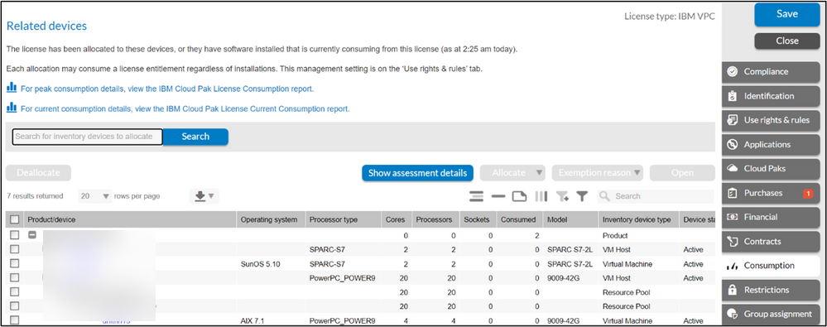This screenshot has width=827, height=327.
Task: Click the add filter icon
Action: (562, 196)
